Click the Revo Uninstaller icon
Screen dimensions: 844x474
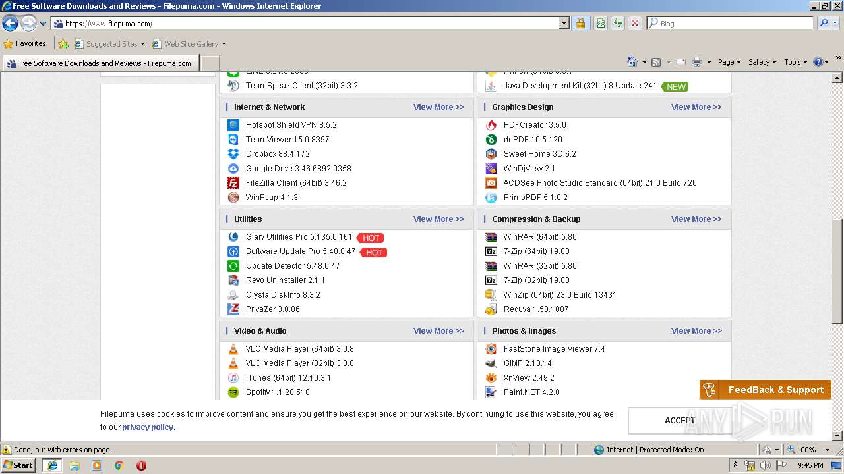coord(233,280)
